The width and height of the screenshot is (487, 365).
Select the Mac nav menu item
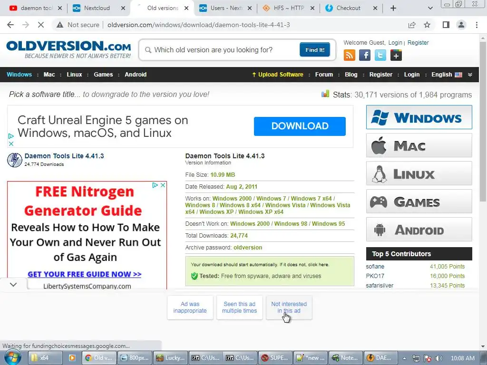pos(49,75)
